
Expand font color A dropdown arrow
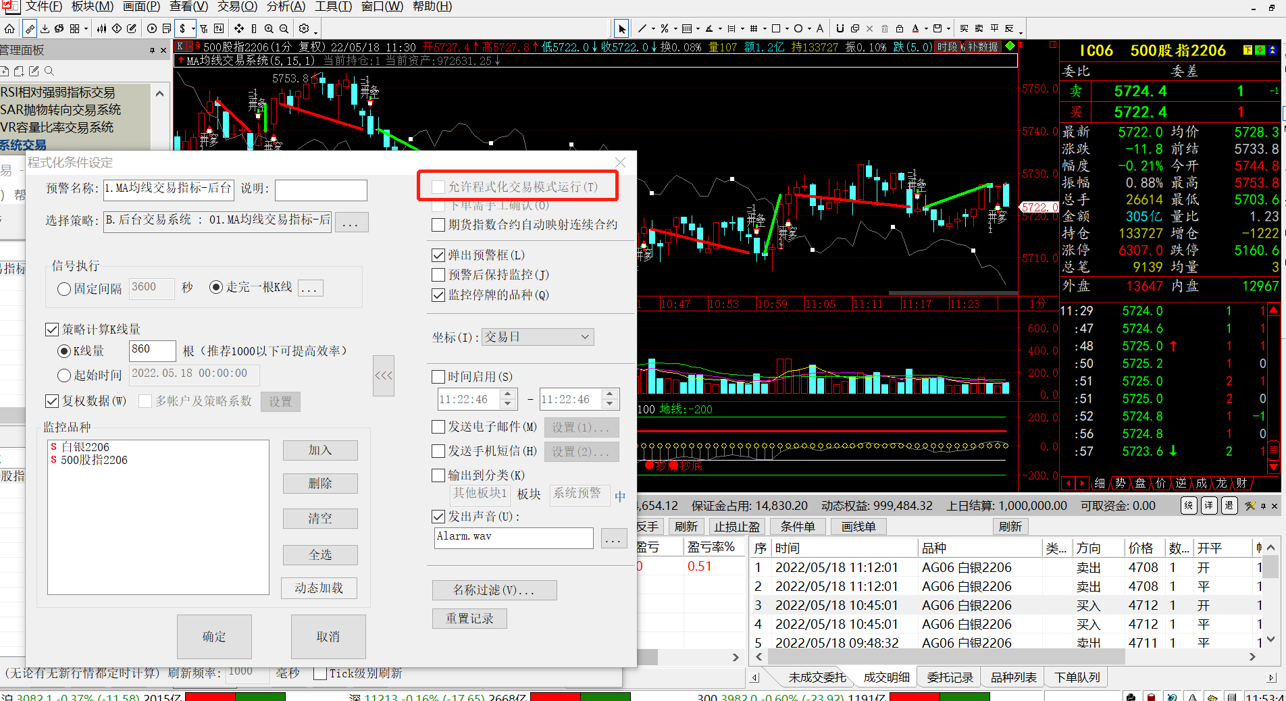(926, 29)
